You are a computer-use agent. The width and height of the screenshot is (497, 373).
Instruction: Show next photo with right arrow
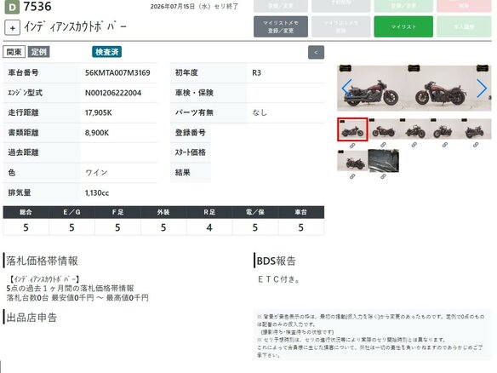click(x=482, y=89)
